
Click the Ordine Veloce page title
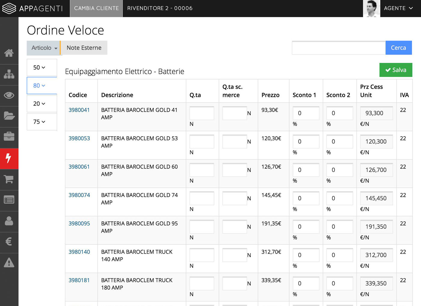pyautogui.click(x=65, y=30)
